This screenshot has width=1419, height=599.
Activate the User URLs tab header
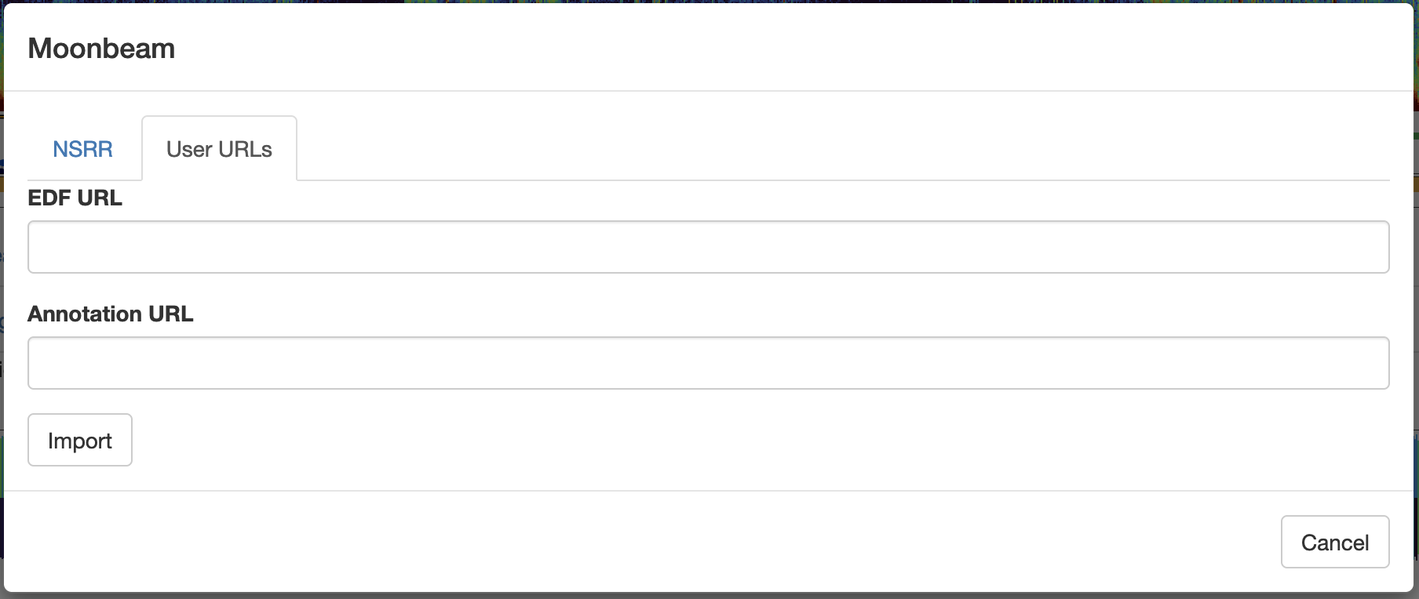(x=219, y=149)
